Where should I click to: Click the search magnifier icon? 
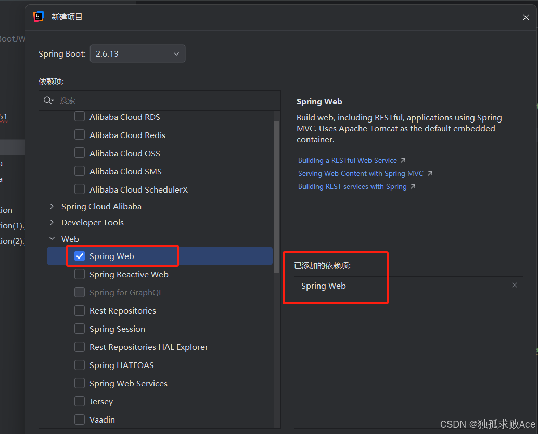[48, 100]
